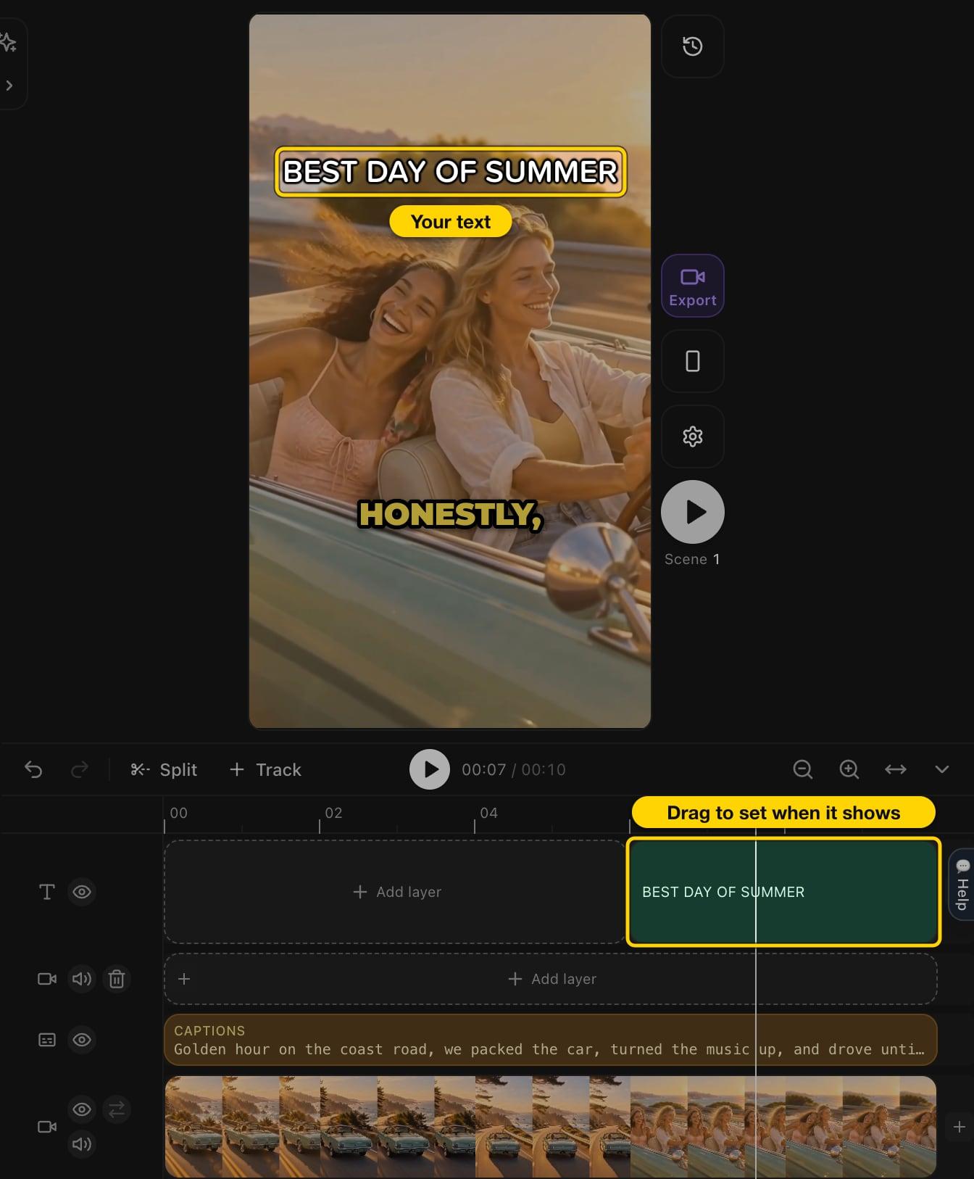Click the video filmstrip clip thumbnail
This screenshot has width=974, height=1179.
(551, 1127)
